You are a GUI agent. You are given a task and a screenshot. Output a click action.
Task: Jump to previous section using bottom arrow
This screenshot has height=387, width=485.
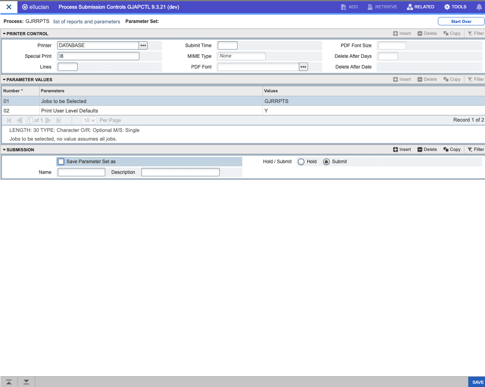click(9, 382)
